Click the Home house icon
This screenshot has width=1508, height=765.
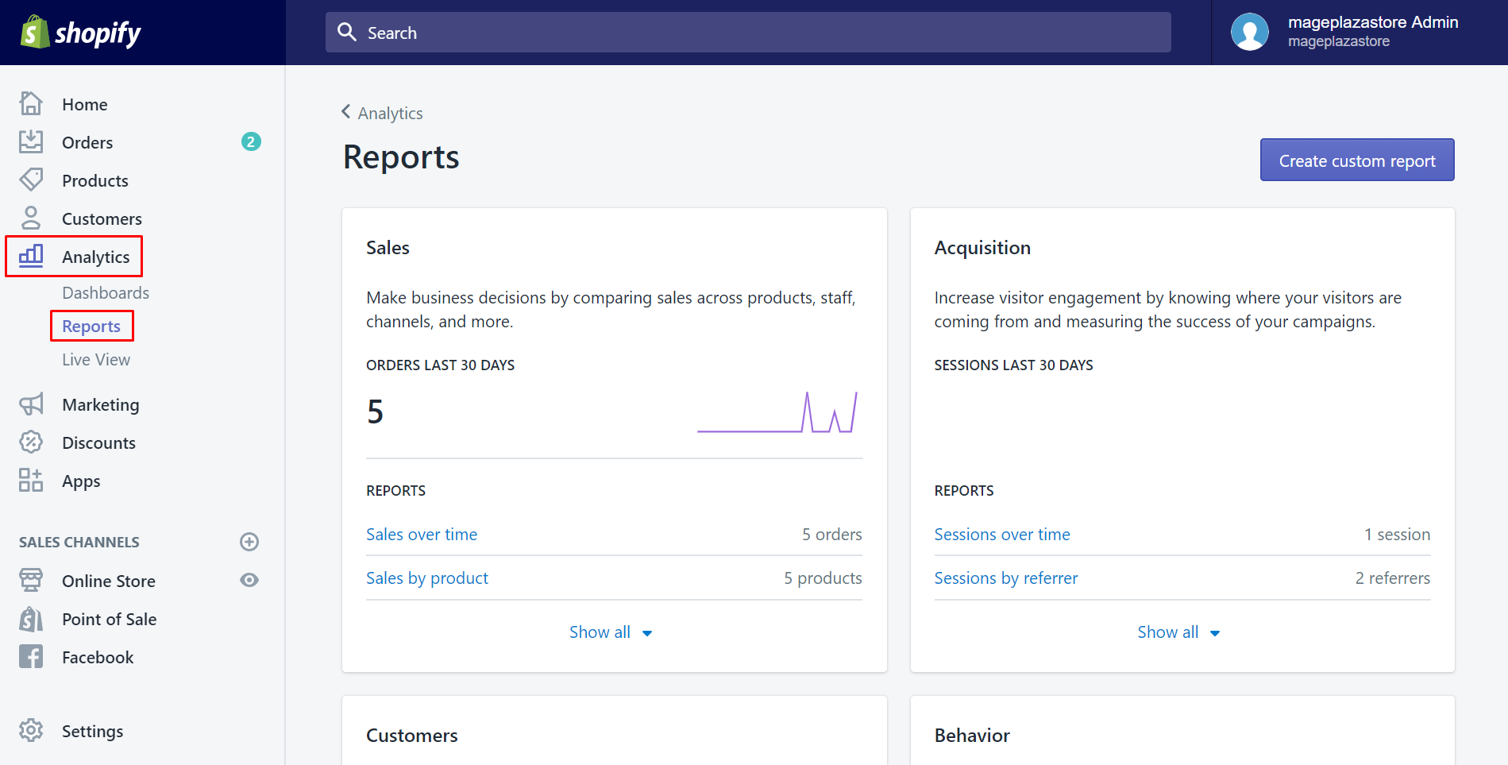click(x=31, y=103)
